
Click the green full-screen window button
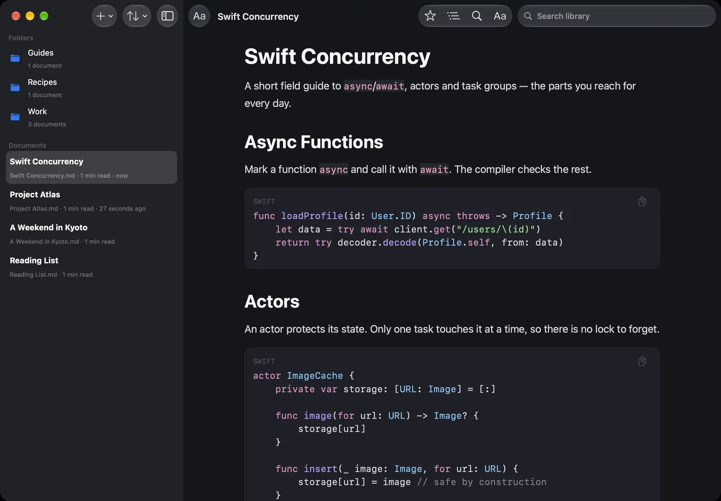coord(44,16)
